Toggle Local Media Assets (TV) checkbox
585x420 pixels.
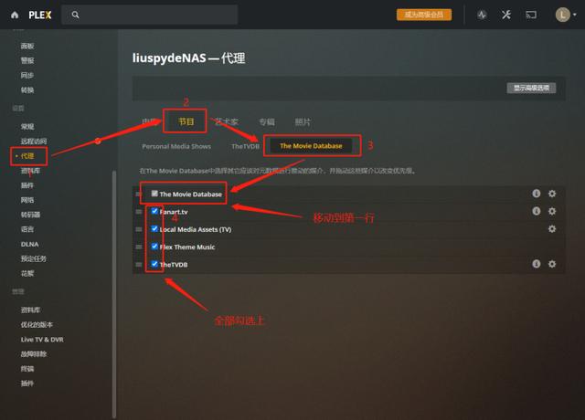click(x=154, y=228)
